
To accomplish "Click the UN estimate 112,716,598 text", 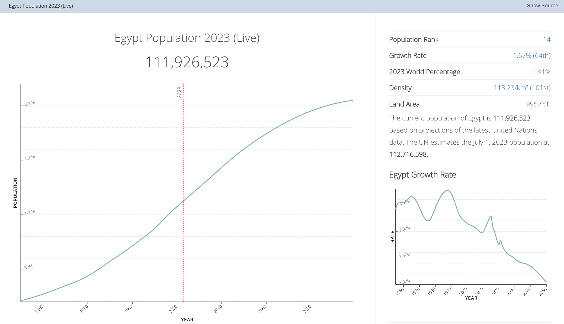I will coord(408,154).
